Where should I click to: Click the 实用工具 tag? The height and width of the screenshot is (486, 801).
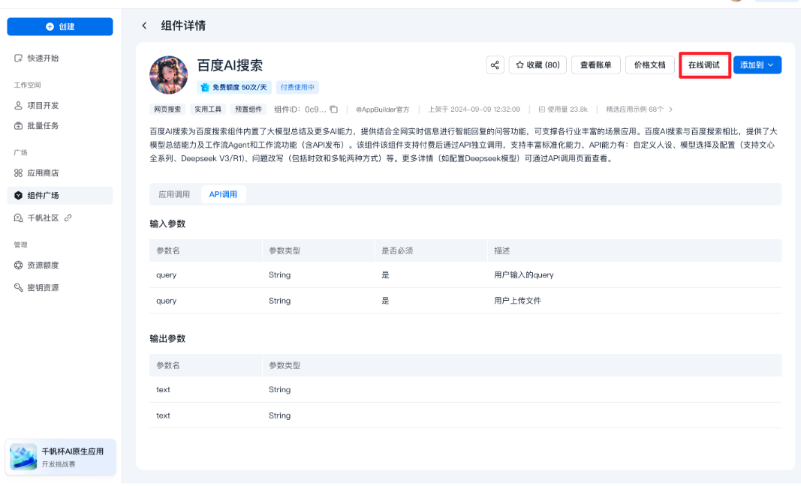tap(208, 109)
